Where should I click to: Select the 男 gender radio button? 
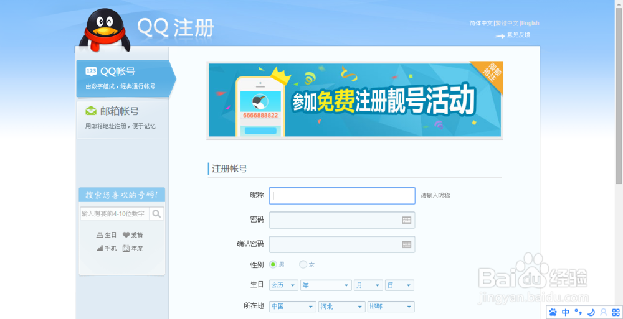[273, 264]
